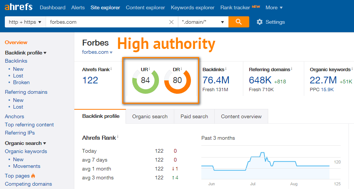Viewport: 354px width, 189px height.
Task: Open New under Organic keywords
Action: pyautogui.click(x=18, y=159)
